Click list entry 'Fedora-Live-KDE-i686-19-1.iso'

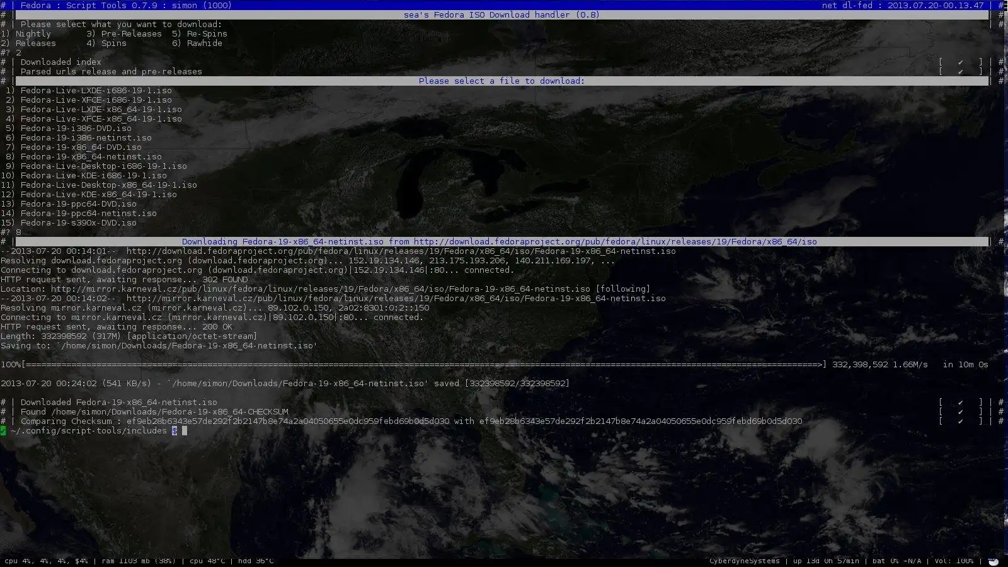click(x=94, y=176)
